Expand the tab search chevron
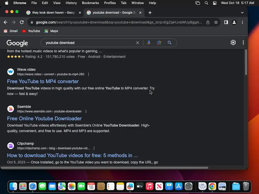Viewport: 259px width, 194px height. click(242, 13)
